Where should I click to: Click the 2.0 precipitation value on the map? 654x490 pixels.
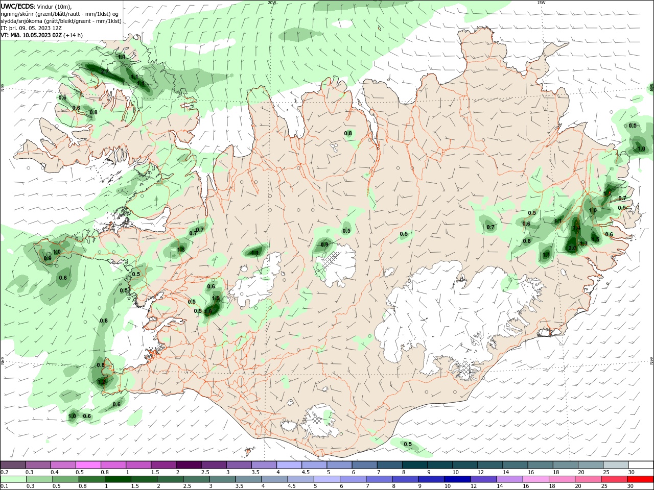[x=572, y=249]
